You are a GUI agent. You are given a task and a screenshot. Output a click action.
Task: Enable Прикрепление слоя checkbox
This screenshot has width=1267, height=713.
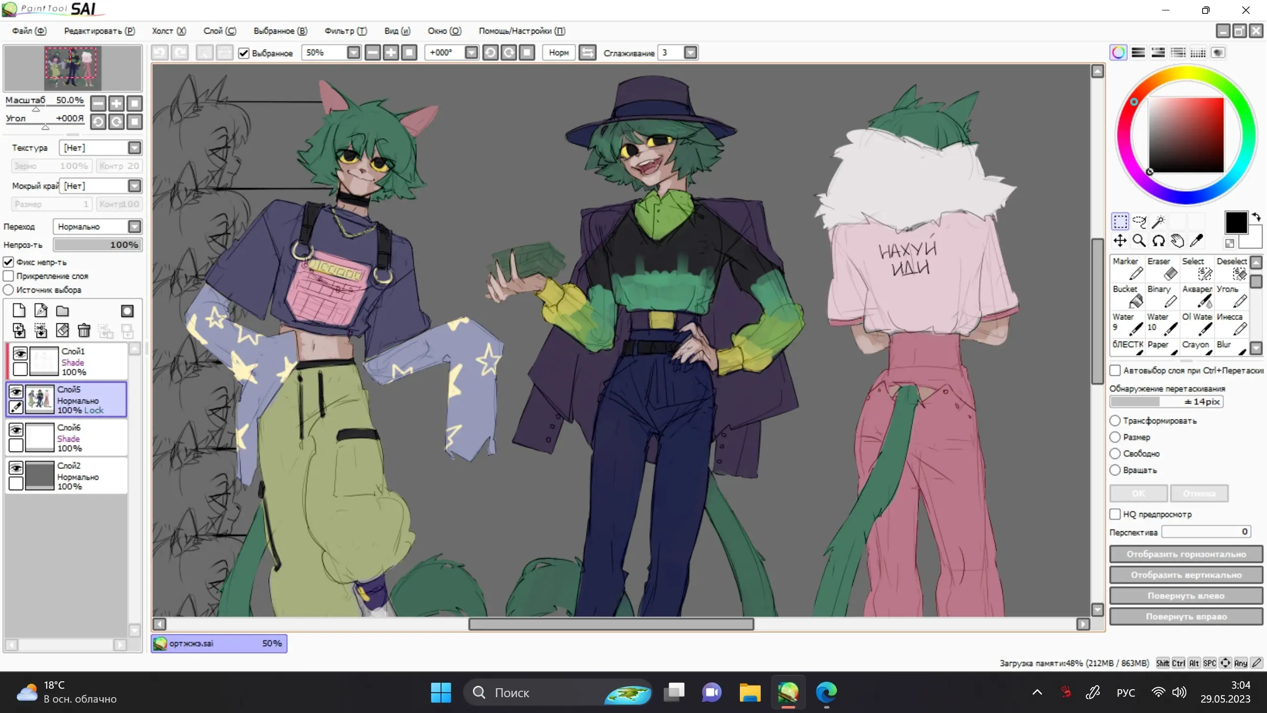[8, 276]
